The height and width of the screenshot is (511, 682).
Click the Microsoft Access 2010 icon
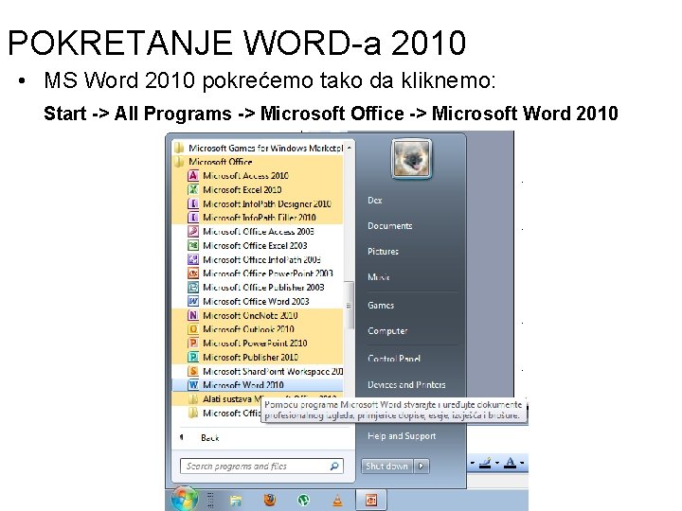tap(193, 176)
